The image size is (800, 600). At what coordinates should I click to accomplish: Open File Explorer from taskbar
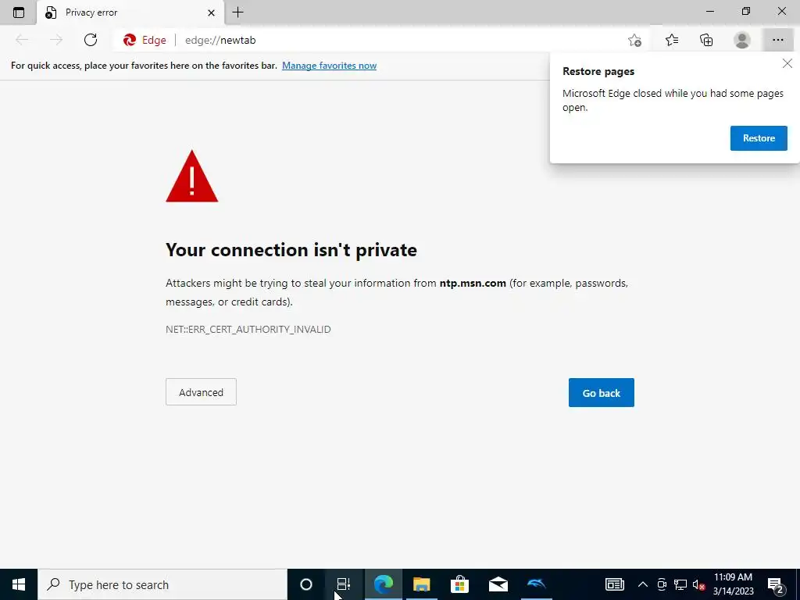coord(421,584)
